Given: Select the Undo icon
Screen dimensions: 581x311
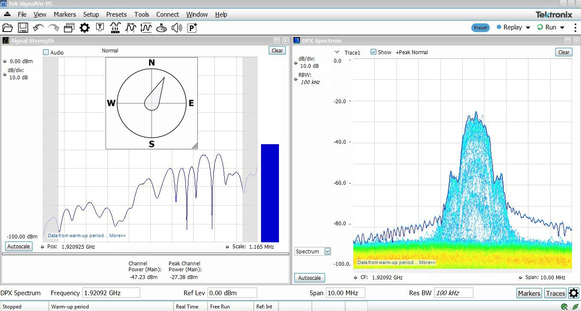Looking at the screenshot, I should [x=38, y=27].
